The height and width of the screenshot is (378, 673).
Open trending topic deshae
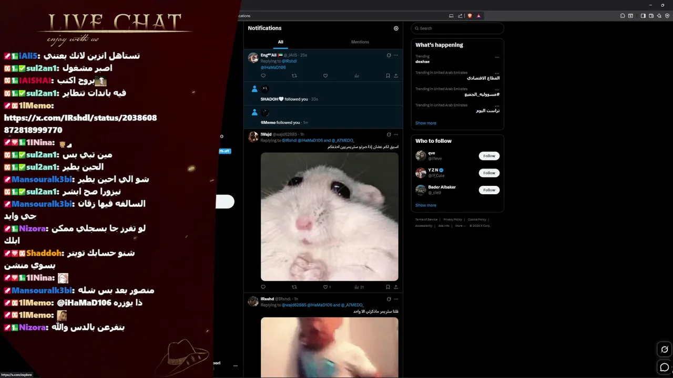(422, 61)
